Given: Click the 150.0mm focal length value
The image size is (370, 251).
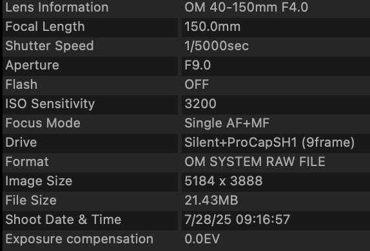Looking at the screenshot, I should tap(212, 26).
